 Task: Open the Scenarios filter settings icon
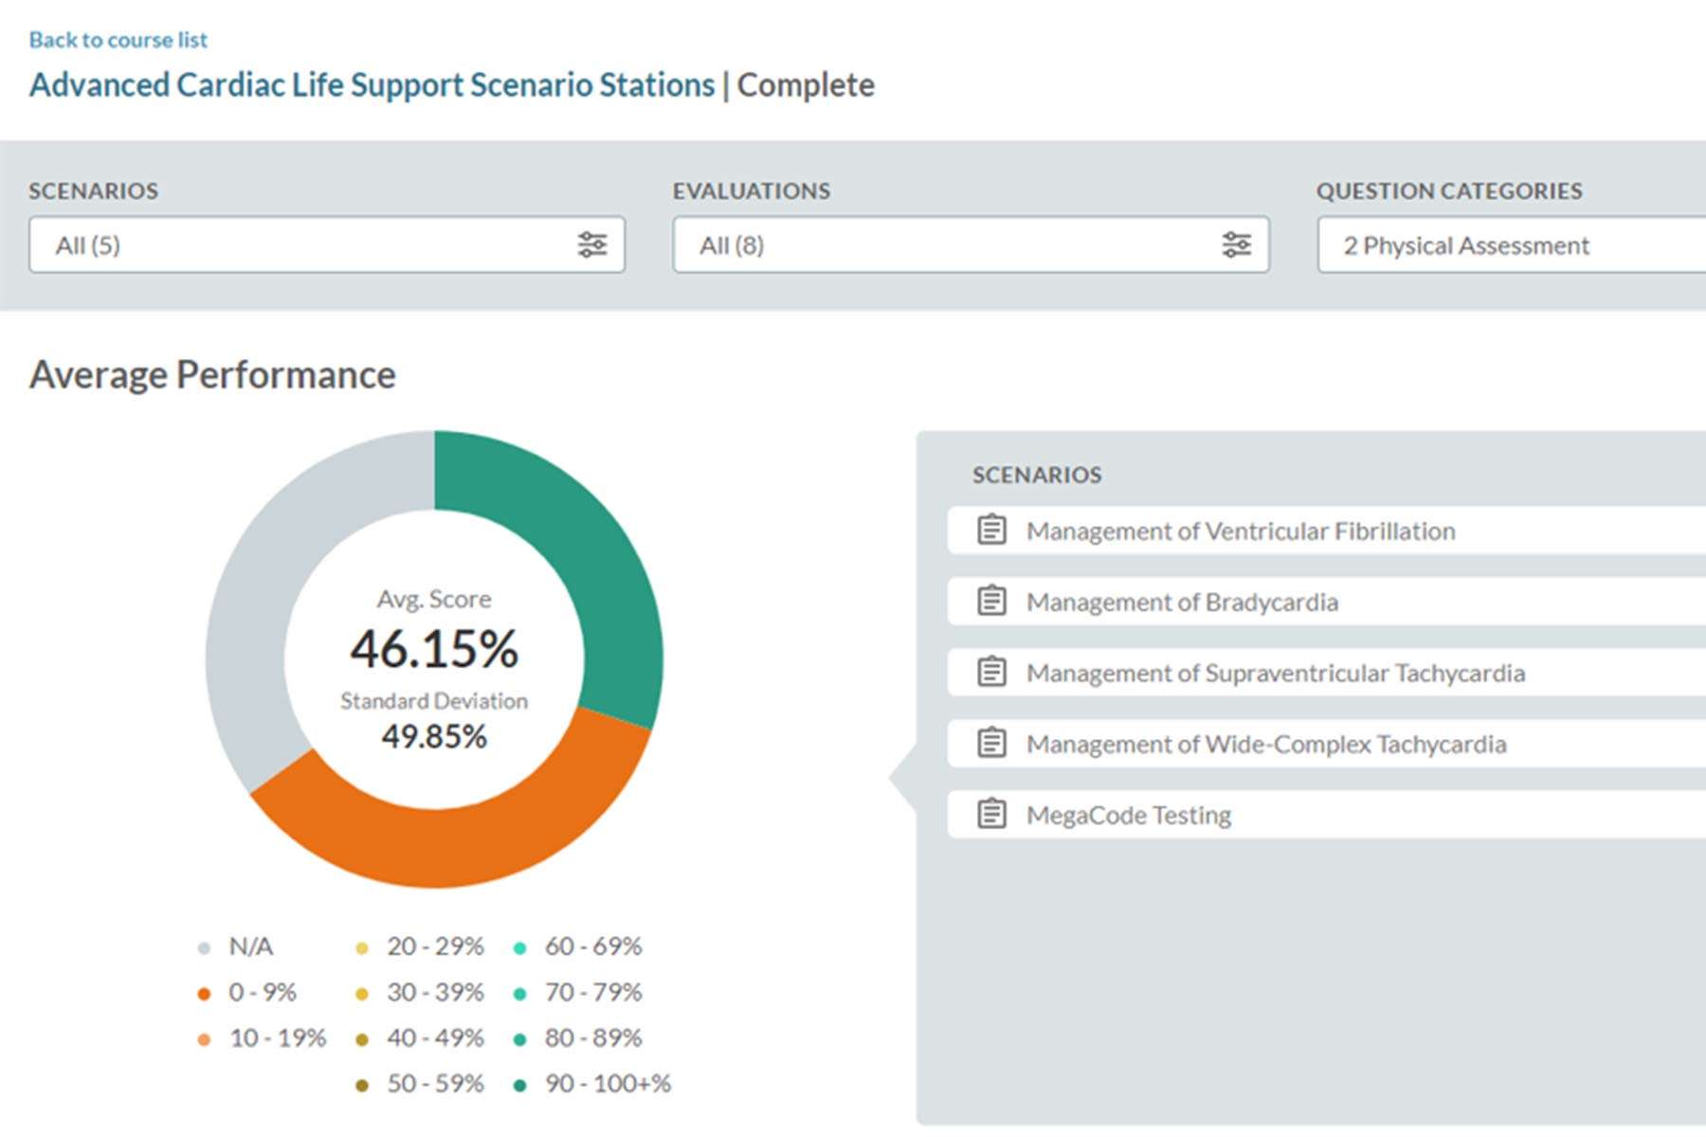click(x=590, y=245)
